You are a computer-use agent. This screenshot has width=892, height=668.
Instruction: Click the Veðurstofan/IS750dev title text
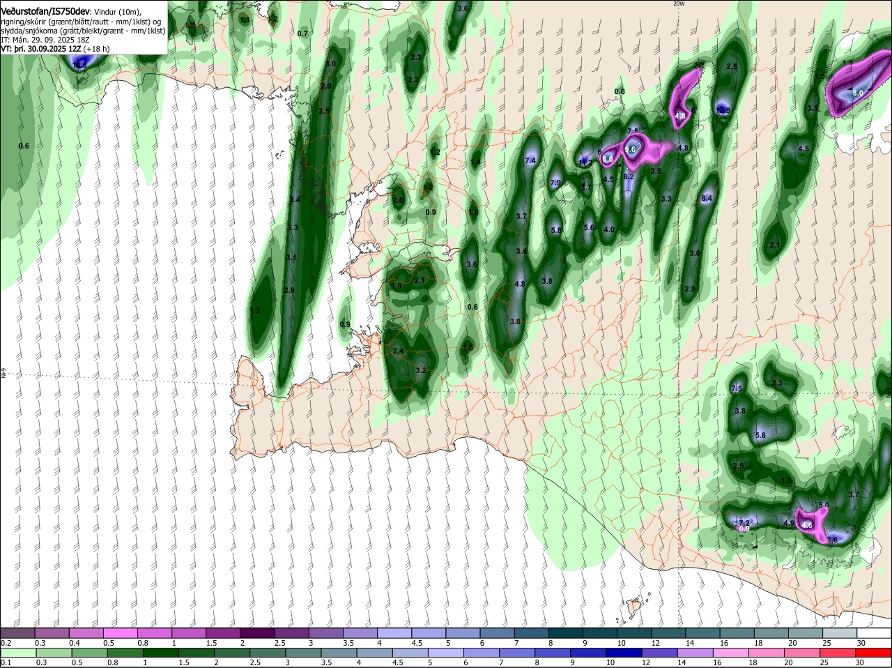point(45,11)
